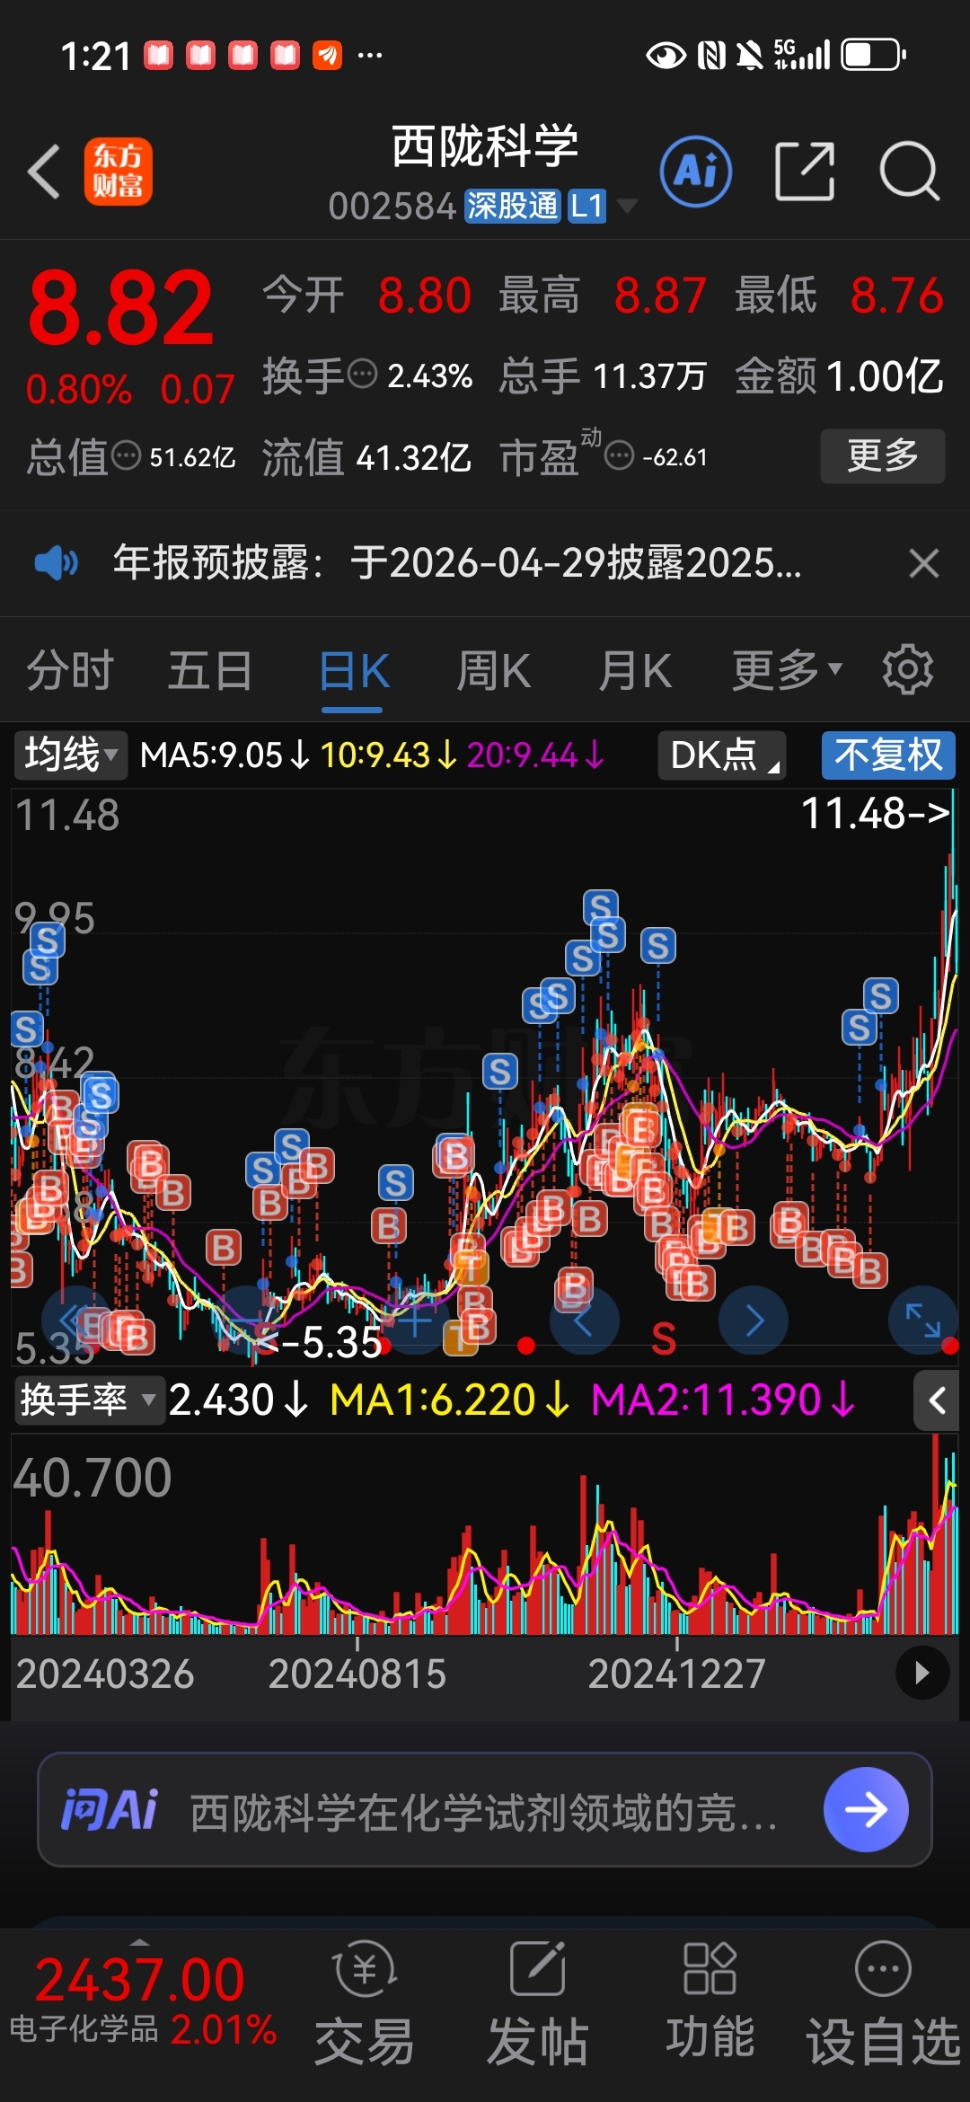Image resolution: width=970 pixels, height=2102 pixels.
Task: Open 交易 trading
Action: pyautogui.click(x=365, y=2001)
